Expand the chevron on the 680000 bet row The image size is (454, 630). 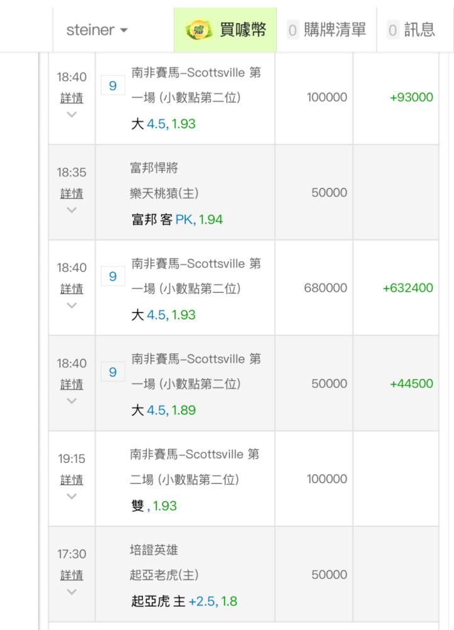click(71, 306)
